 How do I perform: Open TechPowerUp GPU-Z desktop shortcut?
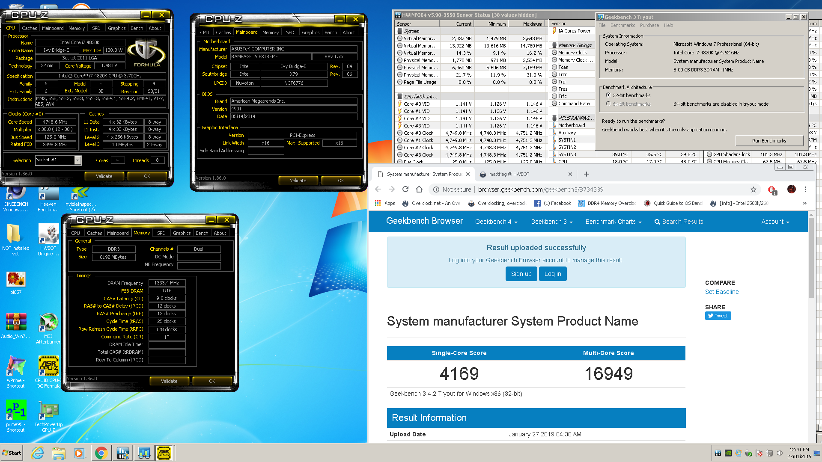tap(48, 417)
